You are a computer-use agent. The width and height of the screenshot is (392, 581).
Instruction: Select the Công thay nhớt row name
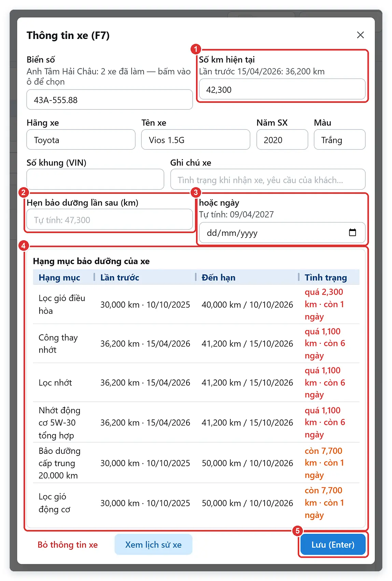[x=58, y=343]
